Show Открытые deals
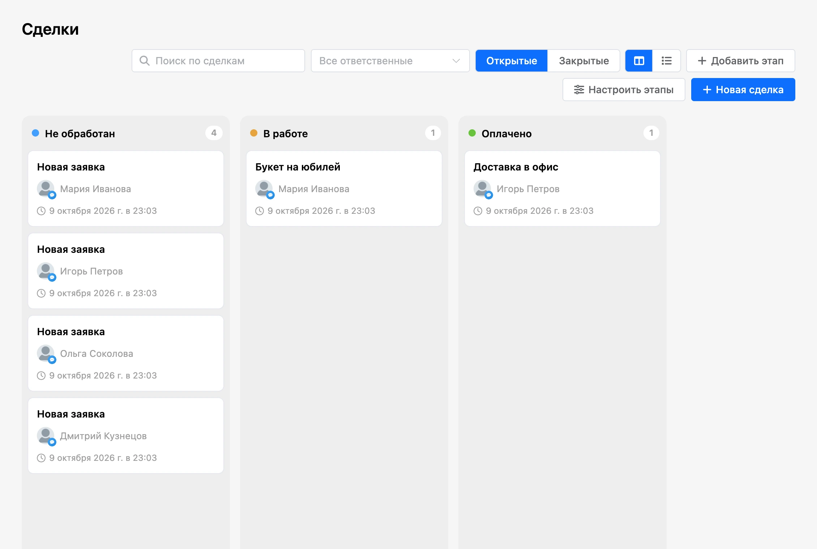817x549 pixels. click(512, 61)
